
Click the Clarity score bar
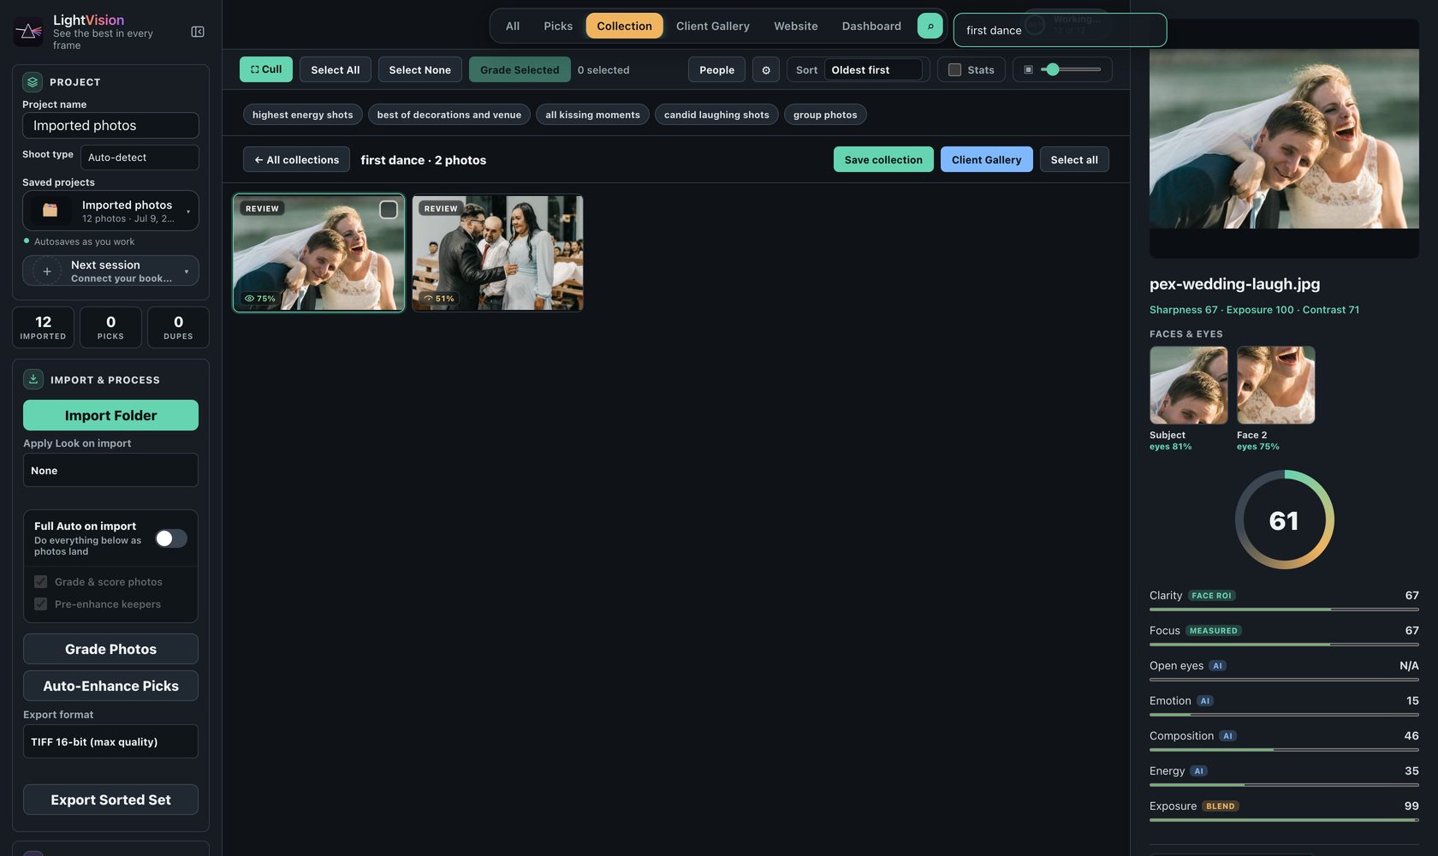pos(1284,609)
